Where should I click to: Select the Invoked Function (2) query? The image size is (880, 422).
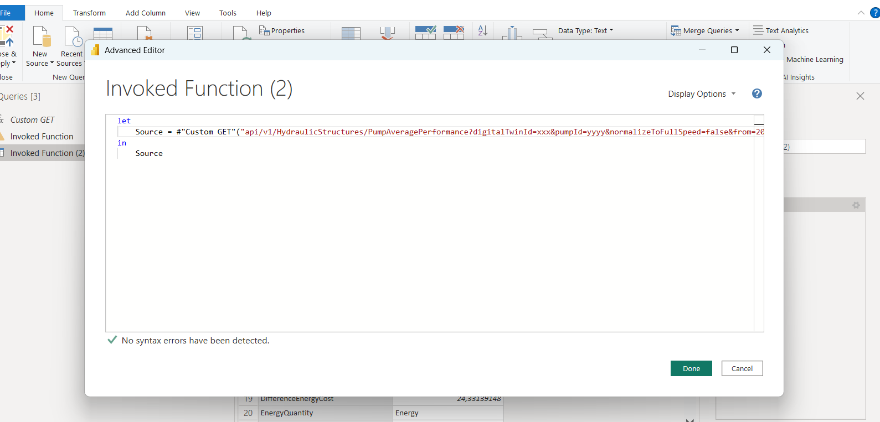pyautogui.click(x=42, y=153)
